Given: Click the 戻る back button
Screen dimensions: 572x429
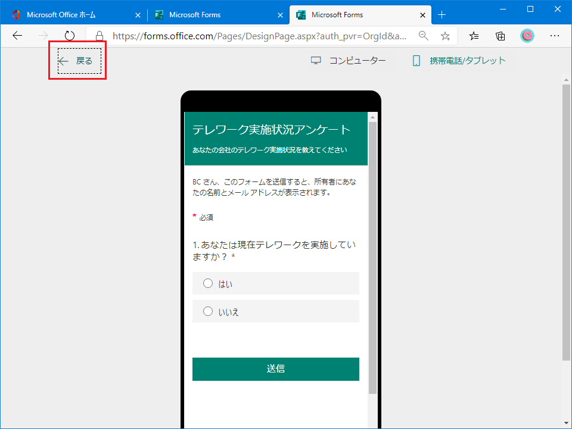Looking at the screenshot, I should point(79,61).
